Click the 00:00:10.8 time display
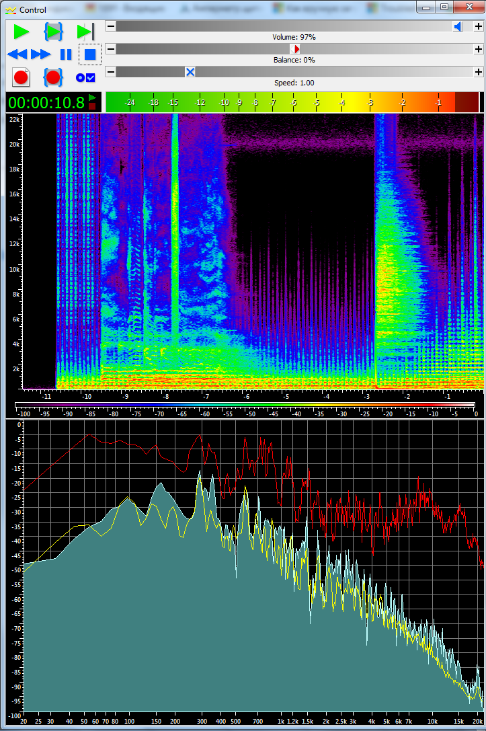 (46, 103)
